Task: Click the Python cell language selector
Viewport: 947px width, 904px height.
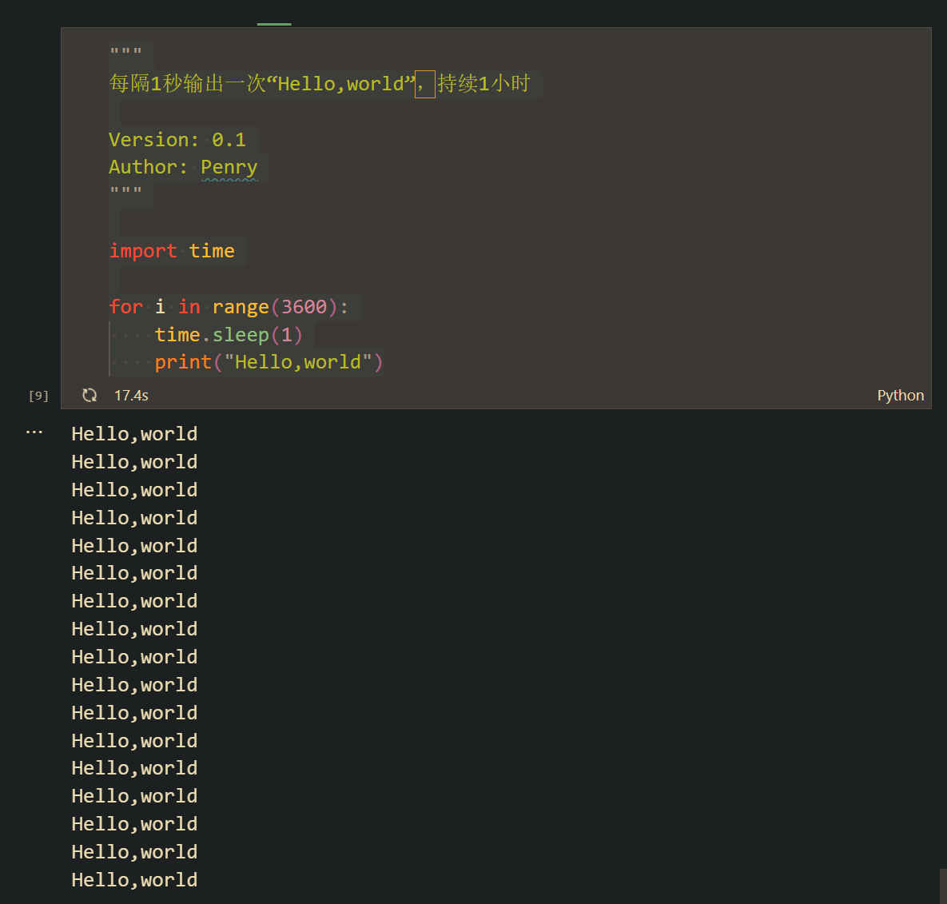Action: pyautogui.click(x=900, y=395)
